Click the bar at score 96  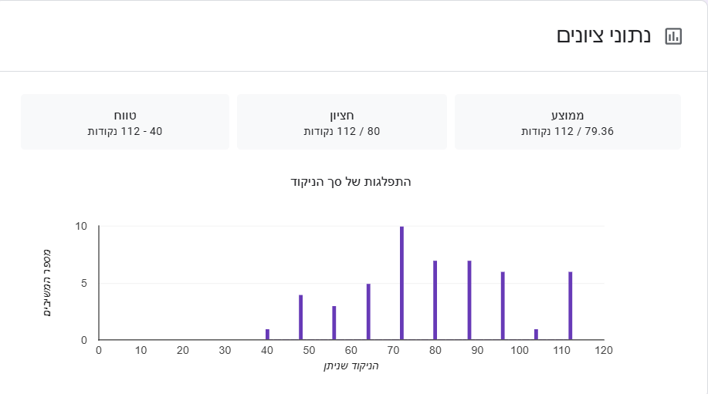(x=503, y=306)
